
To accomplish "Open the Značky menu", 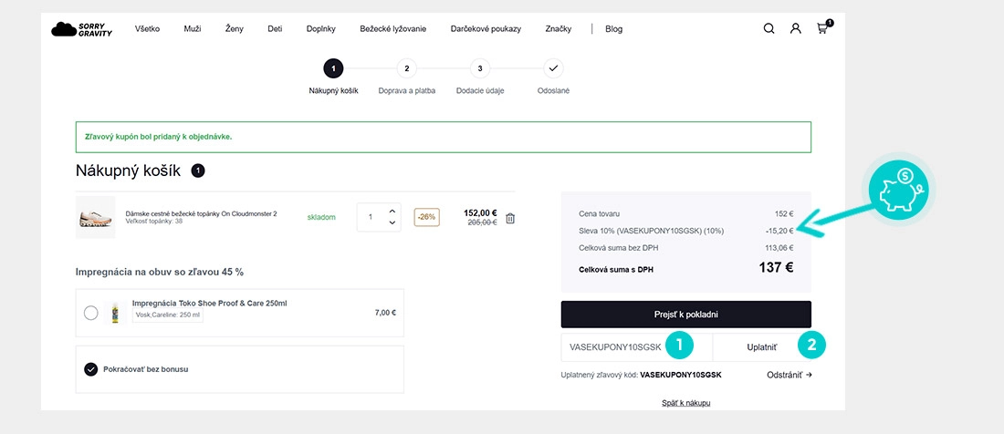I will click(x=559, y=29).
